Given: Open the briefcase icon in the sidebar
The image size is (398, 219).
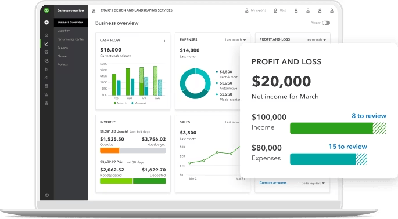Looking at the screenshot, I should (46, 78).
